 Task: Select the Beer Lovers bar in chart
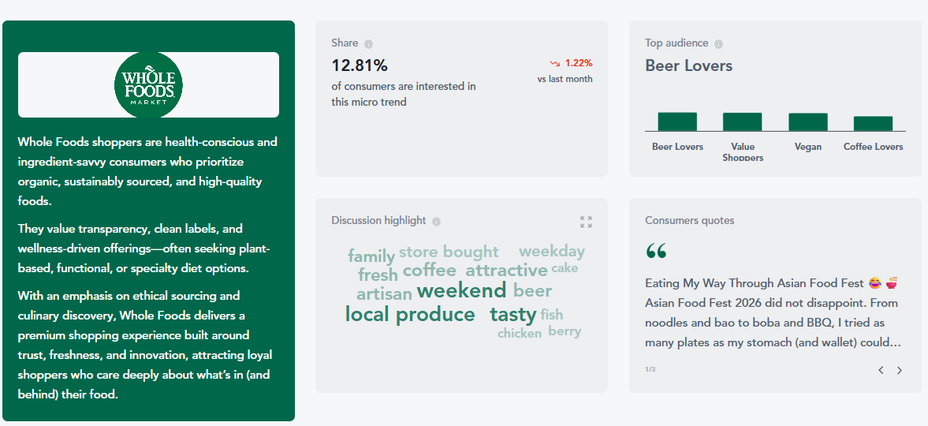(x=677, y=121)
